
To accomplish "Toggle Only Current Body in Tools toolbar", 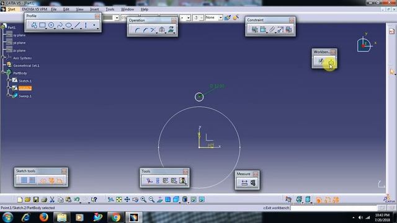I will point(158,180).
